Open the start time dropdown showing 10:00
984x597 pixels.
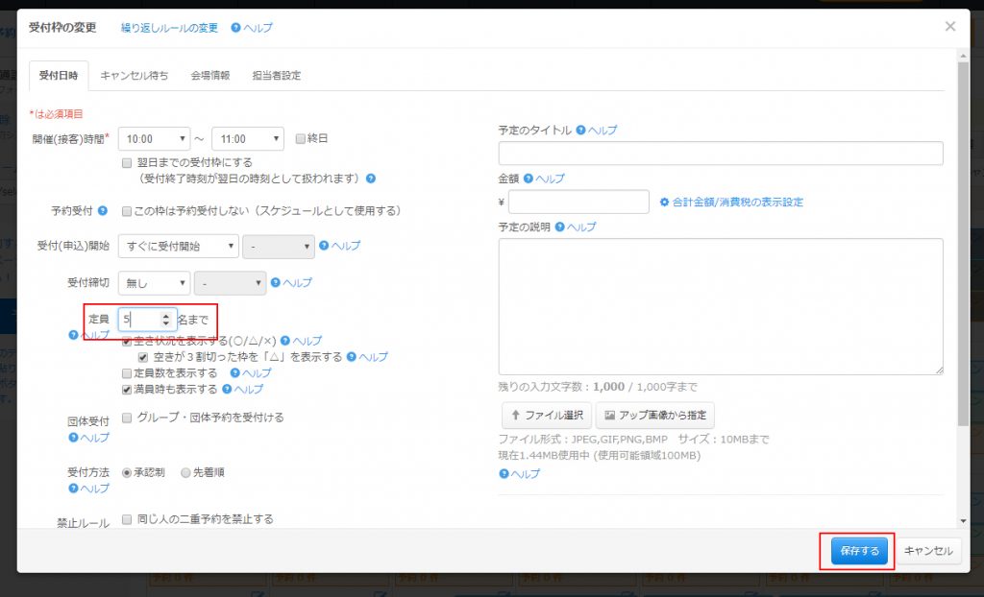[x=154, y=139]
